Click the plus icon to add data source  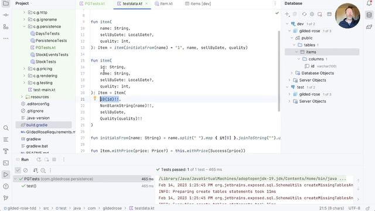click(x=287, y=14)
